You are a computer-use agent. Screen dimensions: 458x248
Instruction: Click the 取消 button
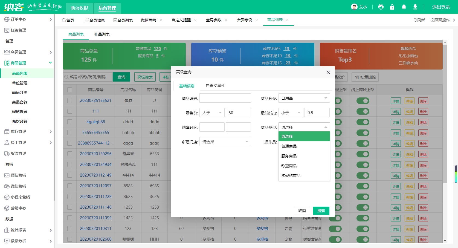pos(302,211)
